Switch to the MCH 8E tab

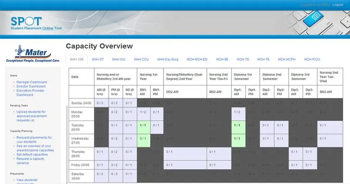click(x=222, y=59)
